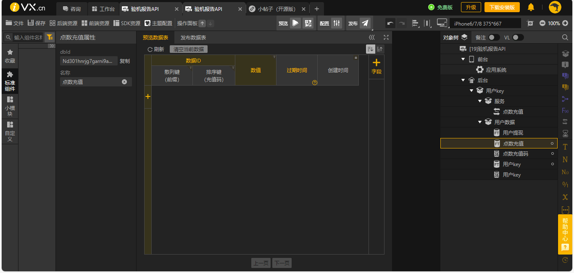Toggle the circle marker on 点数充值码 row

[552, 154]
